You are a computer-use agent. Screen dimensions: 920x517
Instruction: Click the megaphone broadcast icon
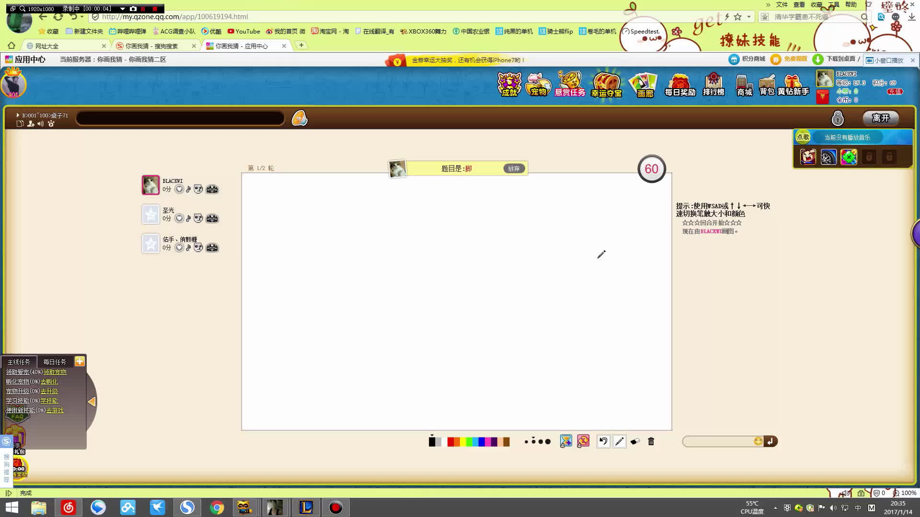pyautogui.click(x=299, y=118)
